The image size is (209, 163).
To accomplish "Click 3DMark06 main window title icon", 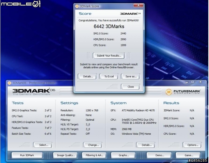I will 9,83.
